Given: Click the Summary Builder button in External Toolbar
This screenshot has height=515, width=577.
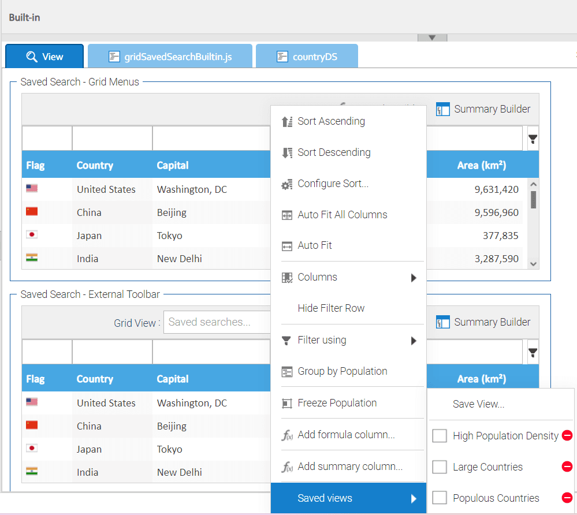Looking at the screenshot, I should coord(483,322).
